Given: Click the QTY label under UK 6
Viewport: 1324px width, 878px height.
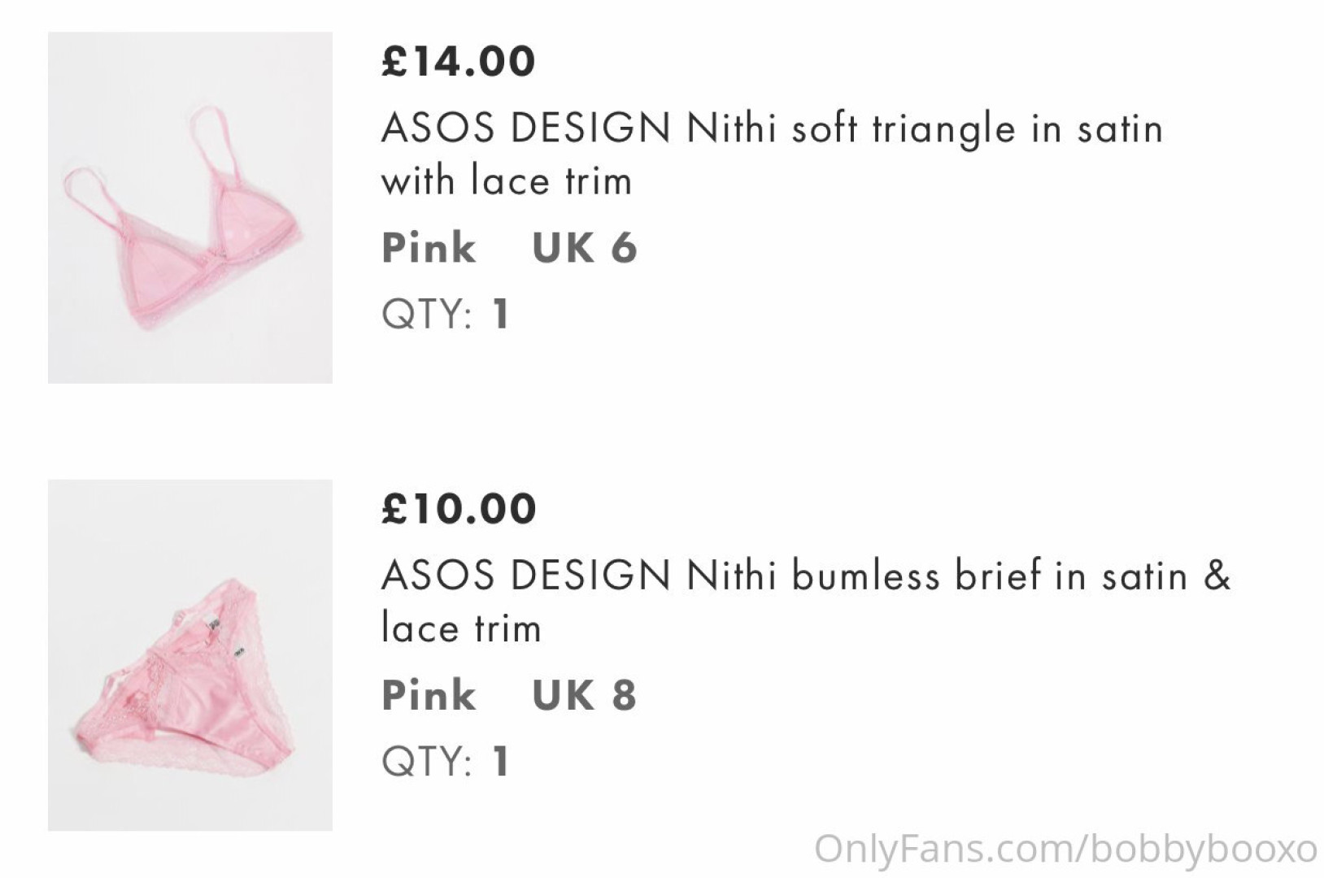Looking at the screenshot, I should coord(426,314).
